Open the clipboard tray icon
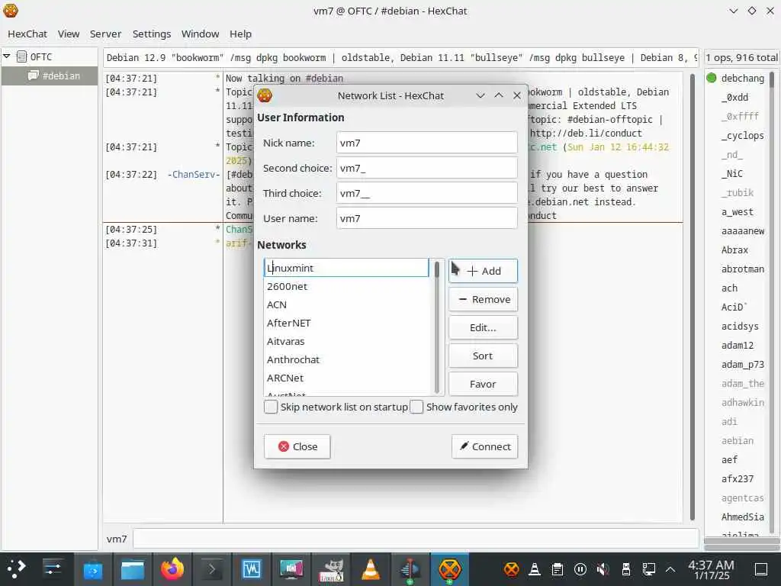 tap(558, 568)
